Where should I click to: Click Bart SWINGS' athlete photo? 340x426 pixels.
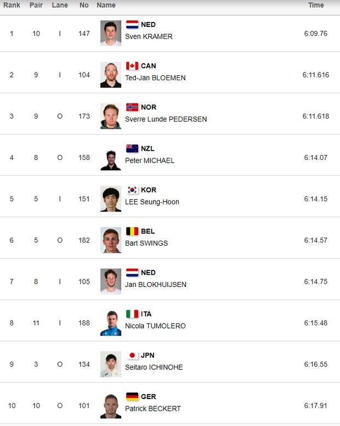point(111,240)
